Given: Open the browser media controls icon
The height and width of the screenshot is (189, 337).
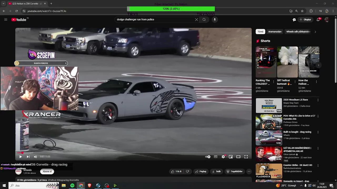Looking at the screenshot, I should coord(320,11).
